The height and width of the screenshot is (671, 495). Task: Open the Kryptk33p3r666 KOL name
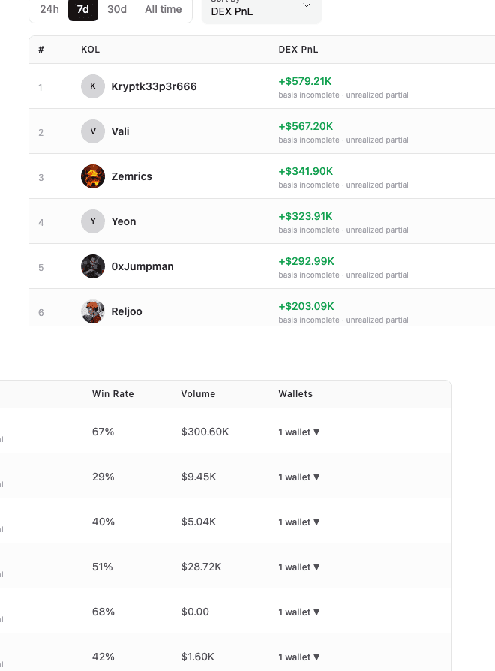coord(154,86)
